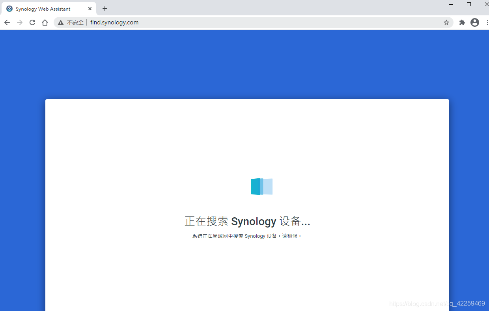Go back to the previous page
Screen dimensions: 489x311
click(7, 22)
